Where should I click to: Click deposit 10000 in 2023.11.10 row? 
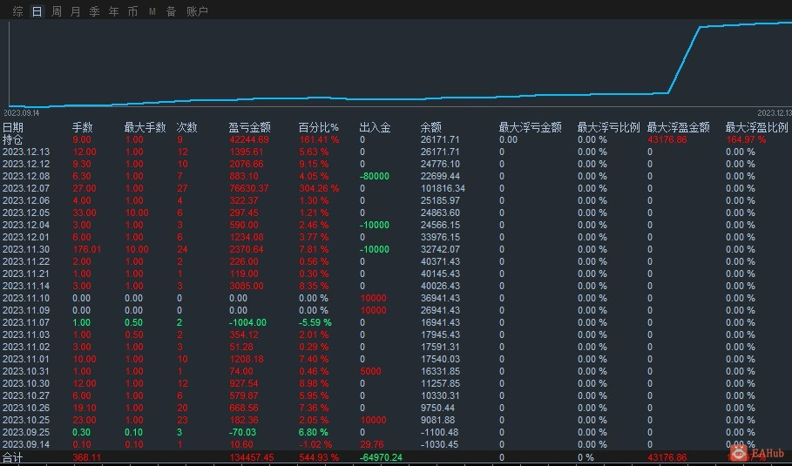(x=373, y=298)
